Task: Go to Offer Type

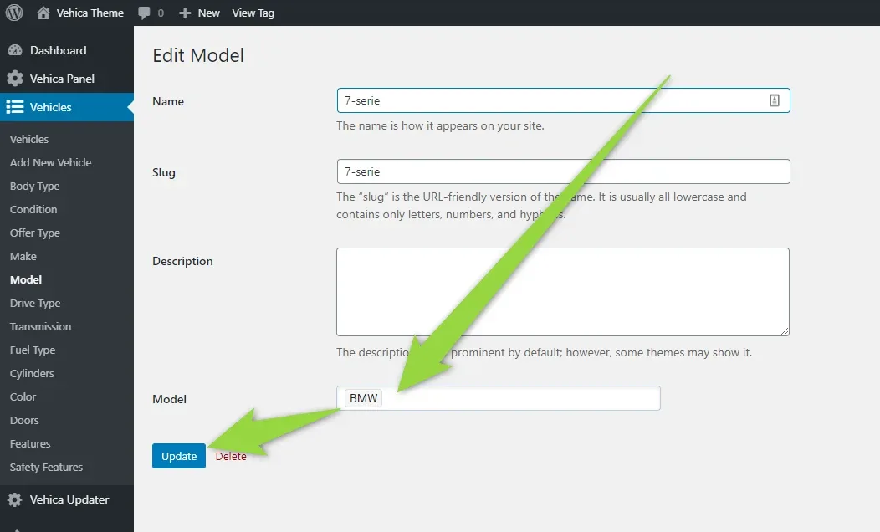Action: coord(35,233)
